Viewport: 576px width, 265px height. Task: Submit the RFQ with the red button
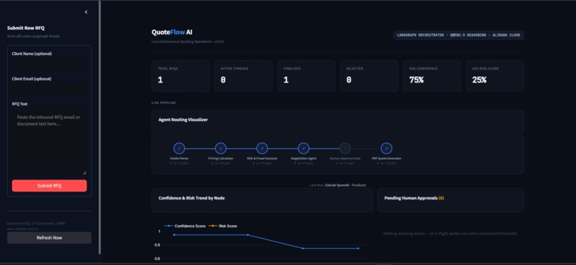tap(49, 186)
